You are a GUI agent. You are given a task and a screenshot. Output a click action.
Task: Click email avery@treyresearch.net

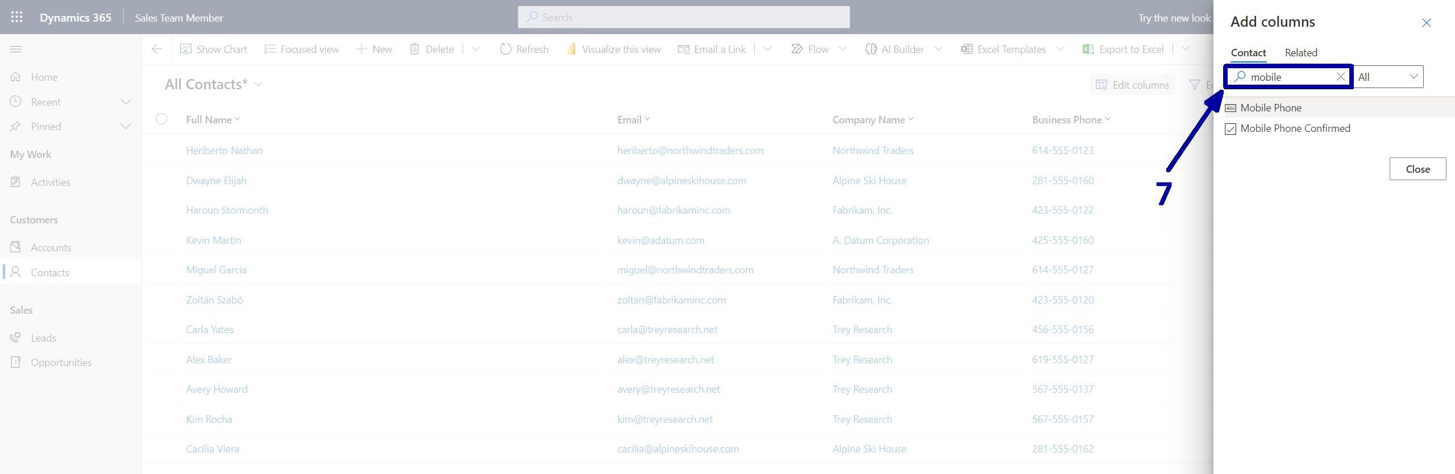(x=668, y=389)
